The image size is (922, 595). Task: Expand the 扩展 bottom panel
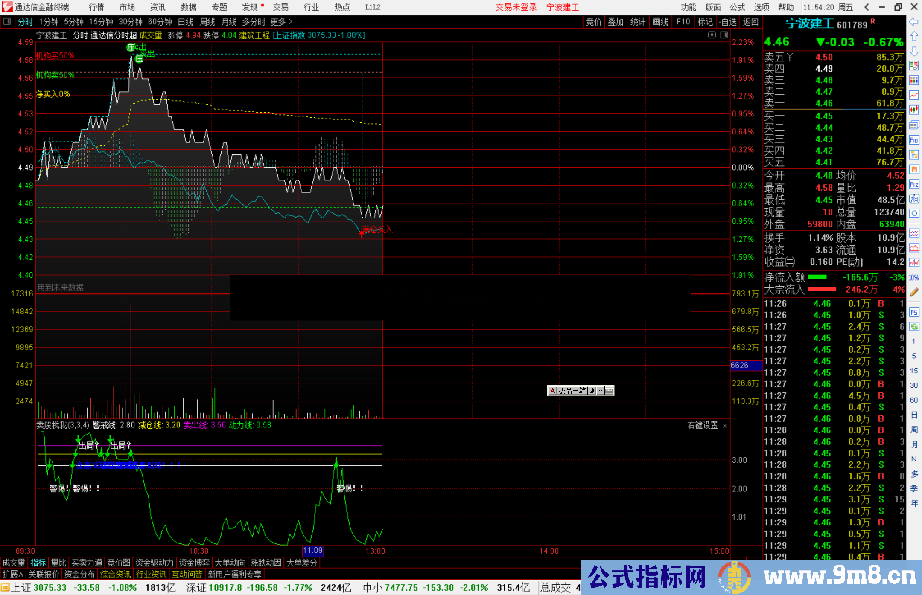click(x=12, y=574)
